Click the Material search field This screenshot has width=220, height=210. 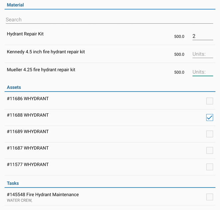[x=109, y=20]
